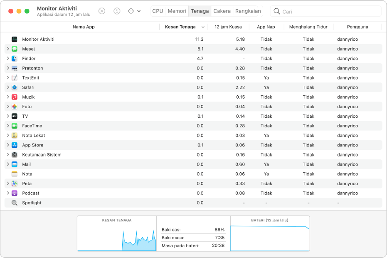Click the Safari app icon
This screenshot has width=387, height=258.
pos(15,87)
